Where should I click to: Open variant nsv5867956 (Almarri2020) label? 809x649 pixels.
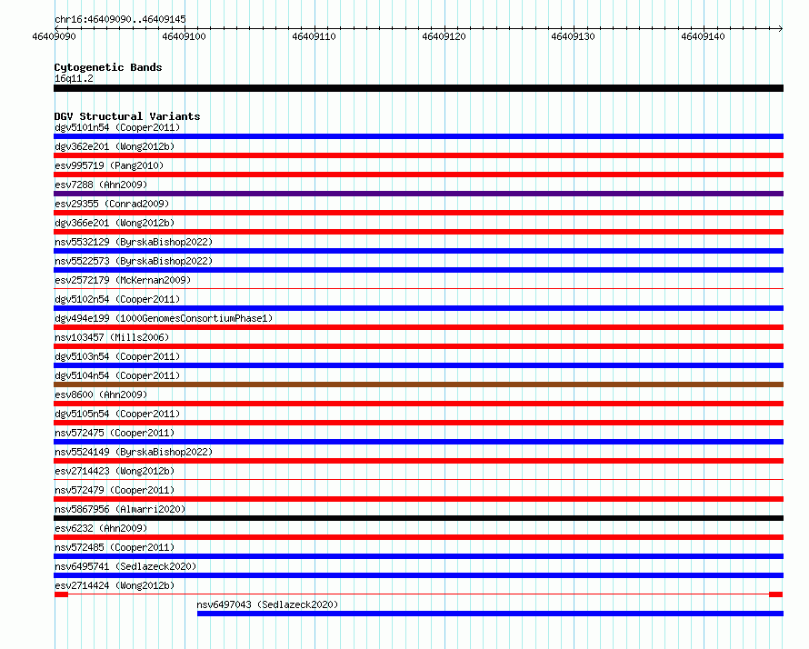pos(120,509)
